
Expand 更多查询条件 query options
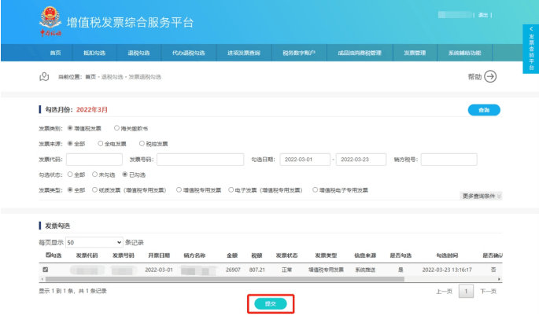click(x=480, y=196)
